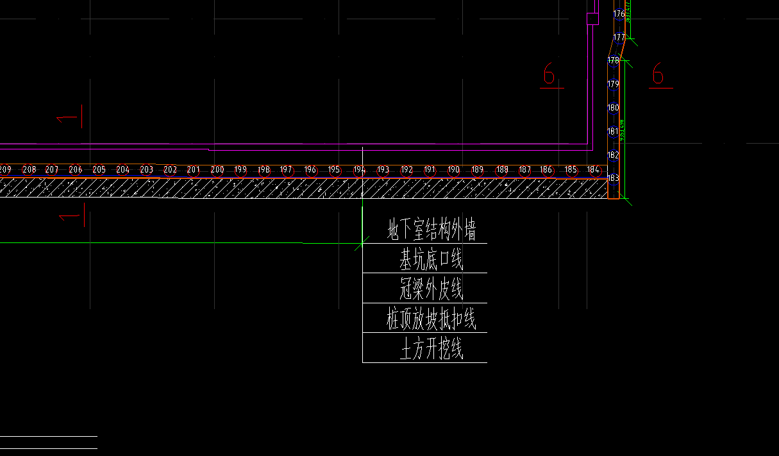
Task: Pick pile label 181
Action: [x=613, y=131]
